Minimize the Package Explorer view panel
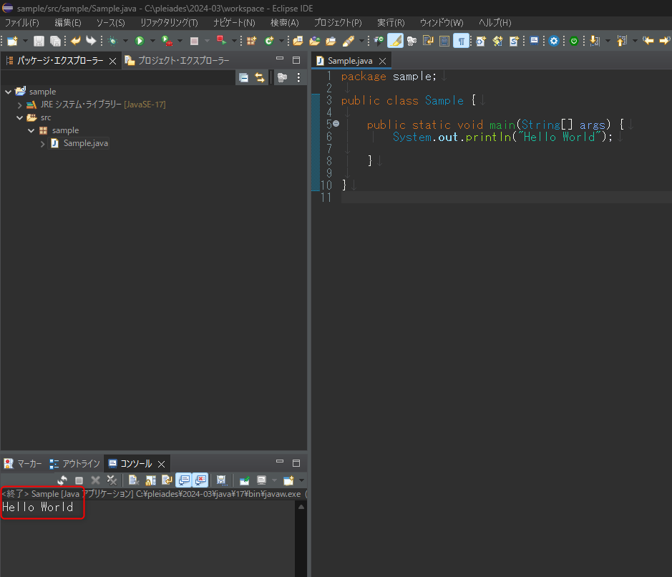 (x=280, y=59)
